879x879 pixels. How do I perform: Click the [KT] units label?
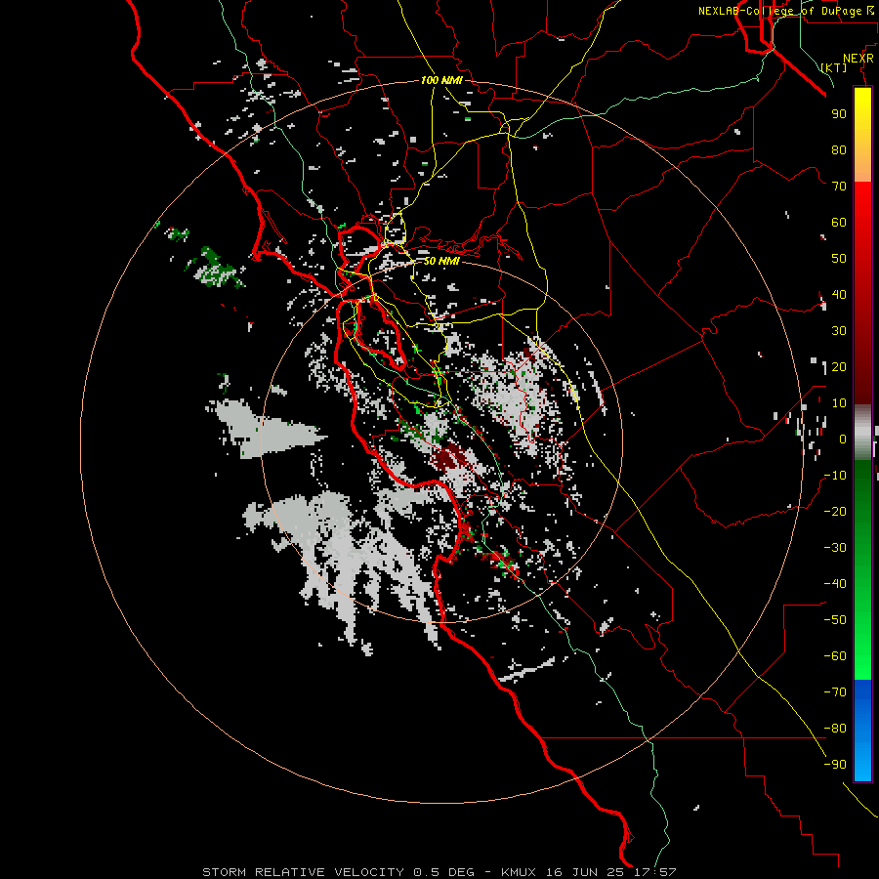click(834, 67)
